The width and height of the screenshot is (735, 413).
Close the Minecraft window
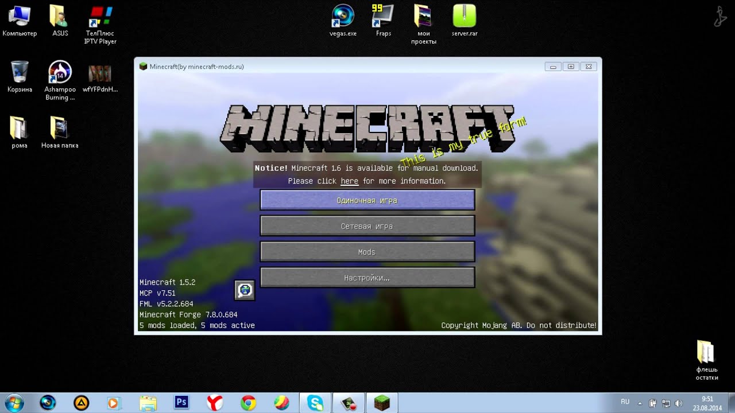(588, 67)
